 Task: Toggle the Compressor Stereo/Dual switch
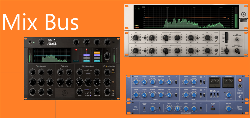point(88,70)
